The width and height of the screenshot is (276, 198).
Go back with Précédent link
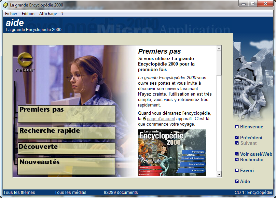pos(251,138)
